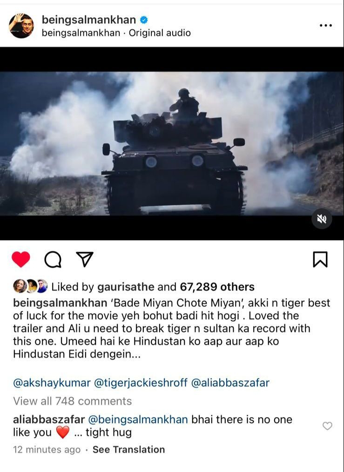Viewport: 344px width, 472px height.
Task: Share post using paper plane icon
Action: (85, 259)
